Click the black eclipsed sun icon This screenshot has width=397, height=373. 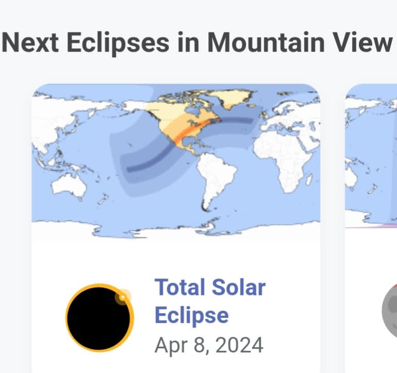coord(100,317)
